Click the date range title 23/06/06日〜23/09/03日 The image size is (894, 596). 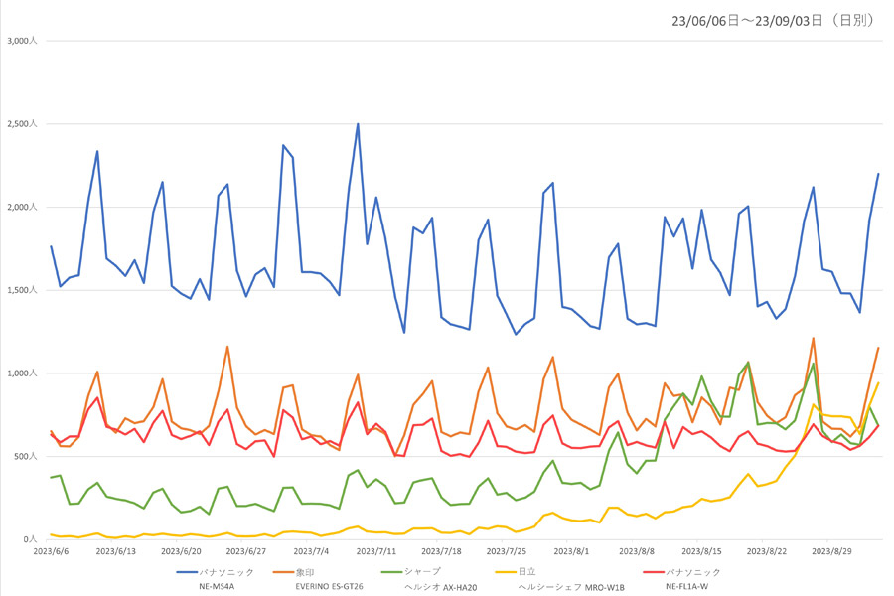(x=747, y=21)
